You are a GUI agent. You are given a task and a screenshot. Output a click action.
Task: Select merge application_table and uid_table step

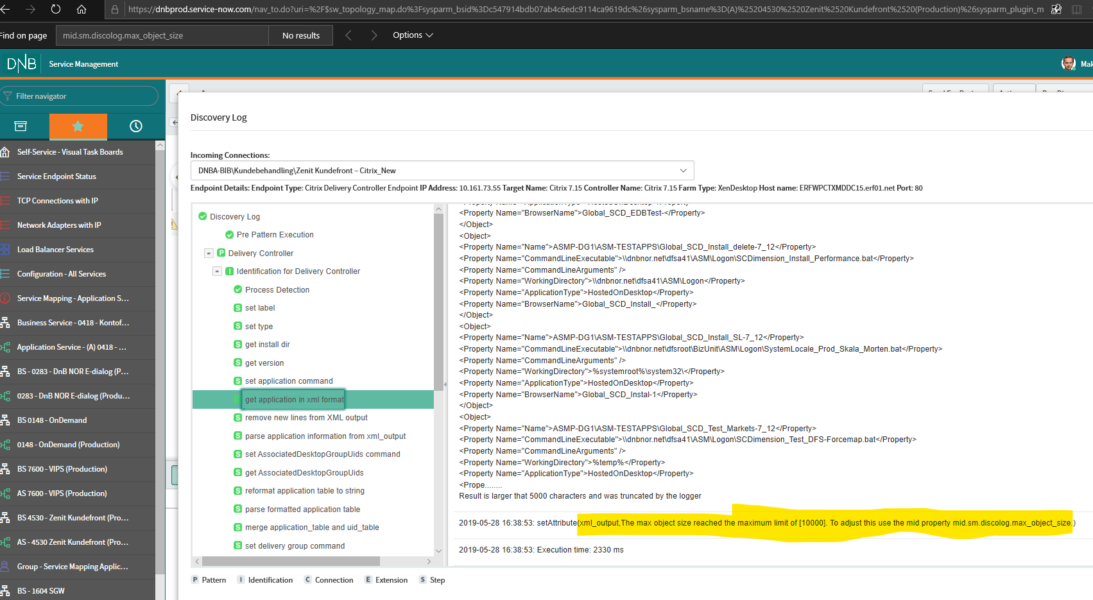coord(312,527)
